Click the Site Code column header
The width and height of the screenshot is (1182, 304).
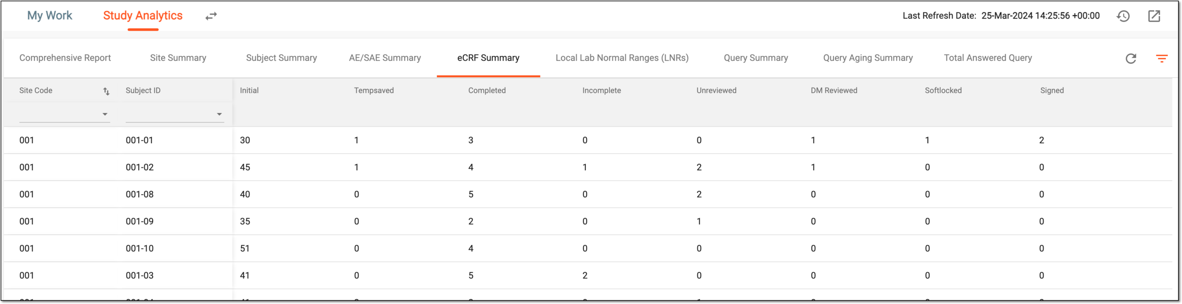coord(36,90)
